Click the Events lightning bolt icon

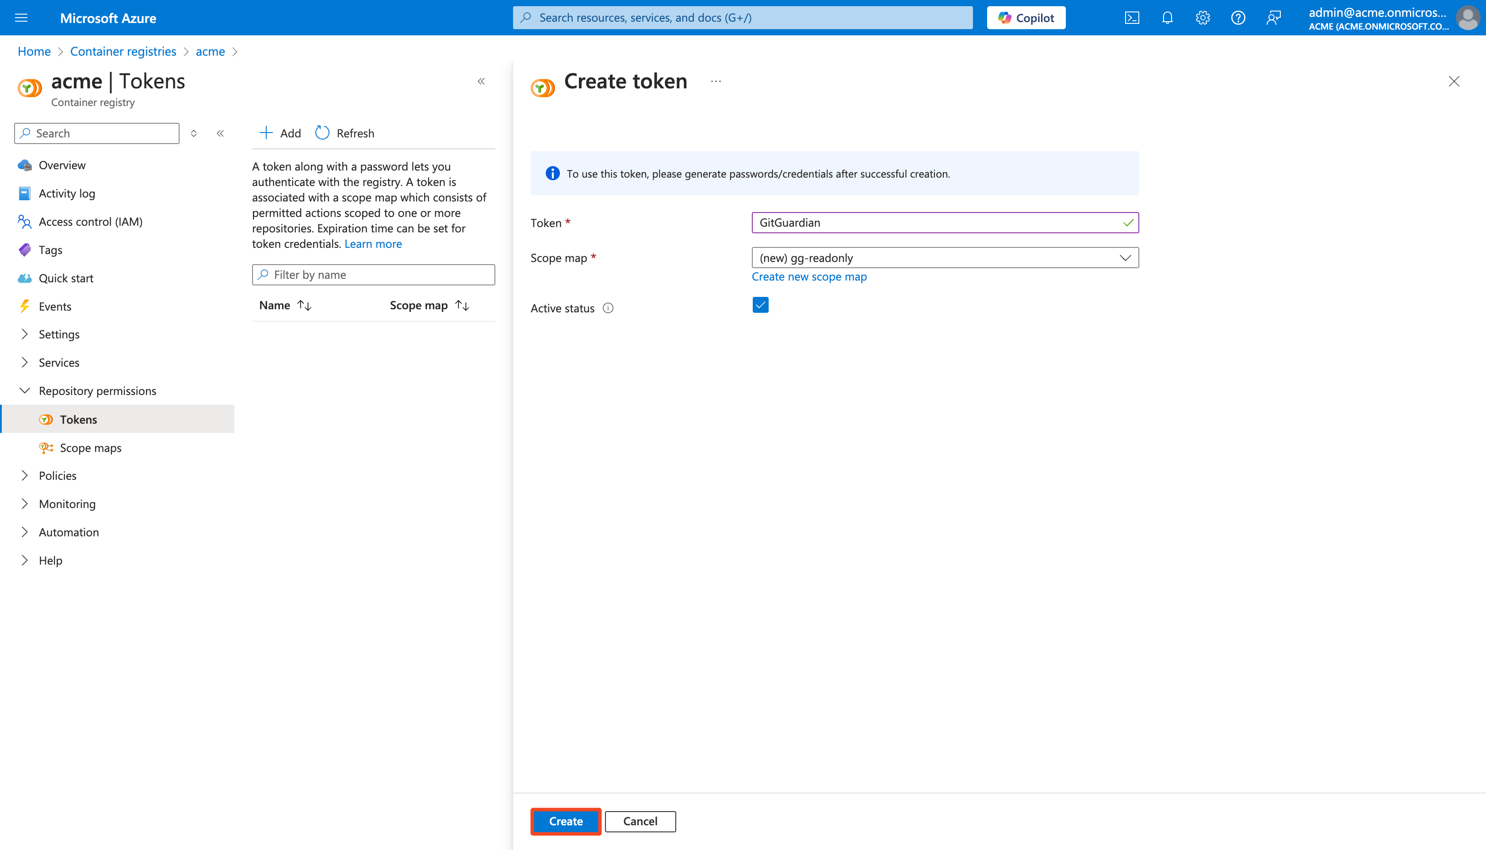pyautogui.click(x=24, y=307)
